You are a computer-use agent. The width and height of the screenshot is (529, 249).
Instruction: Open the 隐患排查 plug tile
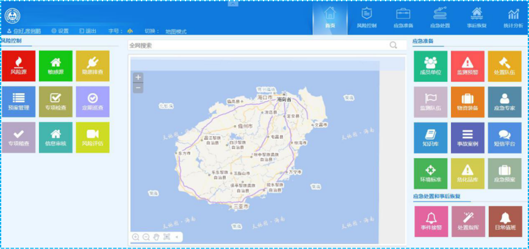pos(93,66)
